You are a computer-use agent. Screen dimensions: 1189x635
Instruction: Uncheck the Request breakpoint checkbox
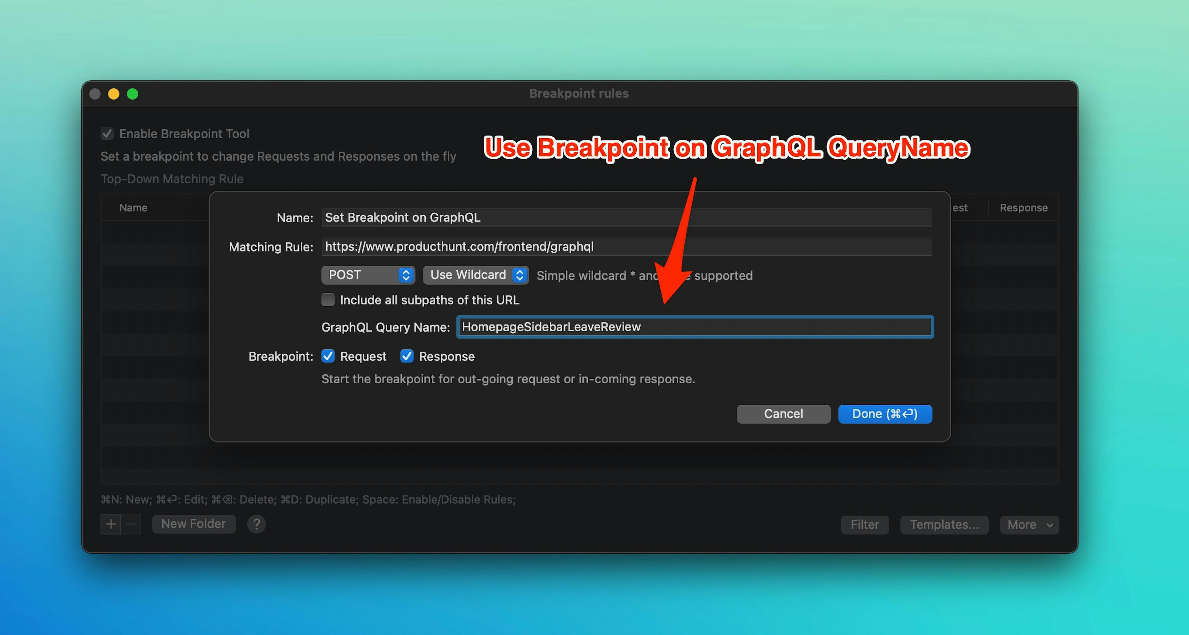(x=328, y=356)
